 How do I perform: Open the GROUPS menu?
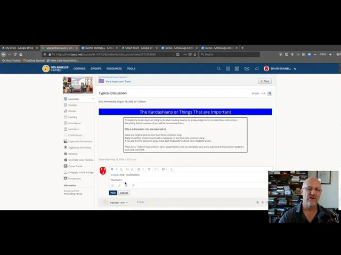coord(96,69)
